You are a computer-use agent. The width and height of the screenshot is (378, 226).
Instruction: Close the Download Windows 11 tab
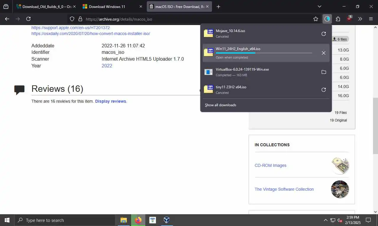coord(141,6)
